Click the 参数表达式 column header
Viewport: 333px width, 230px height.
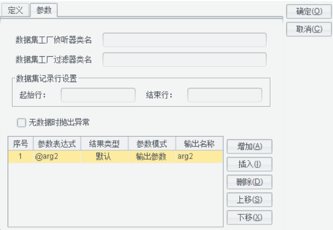pyautogui.click(x=57, y=144)
